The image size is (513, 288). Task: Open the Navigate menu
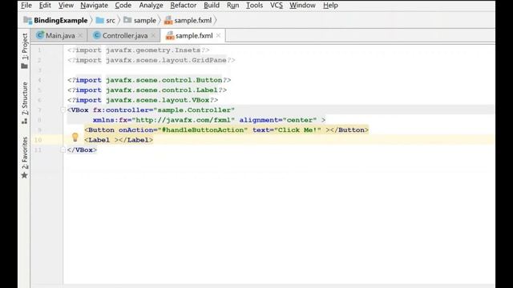(94, 6)
